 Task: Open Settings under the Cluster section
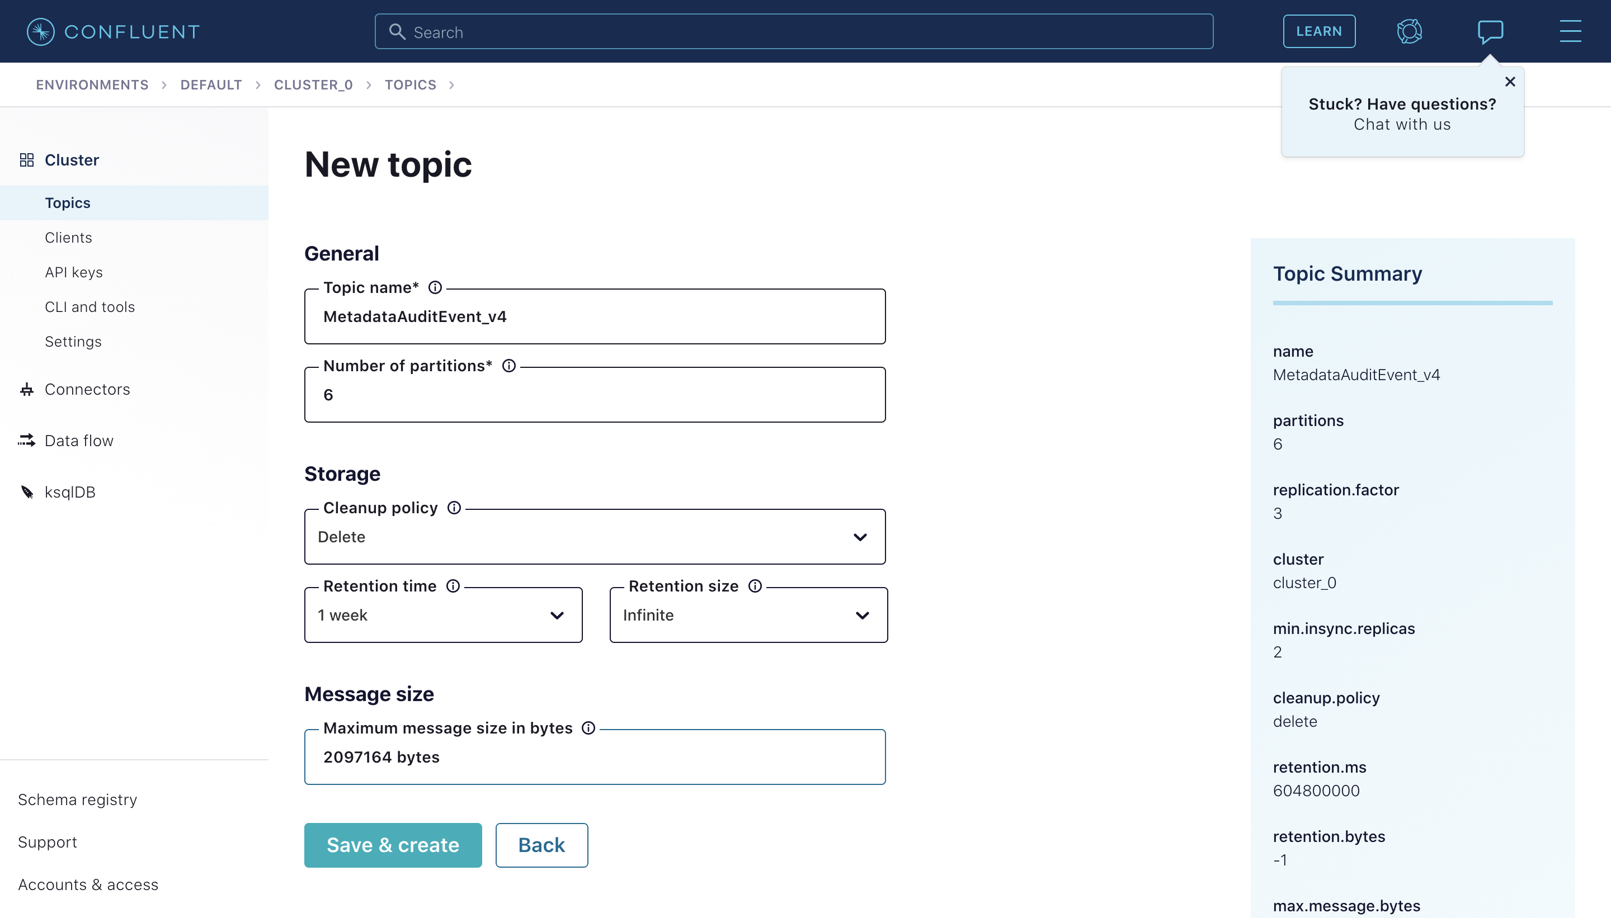[x=73, y=341]
